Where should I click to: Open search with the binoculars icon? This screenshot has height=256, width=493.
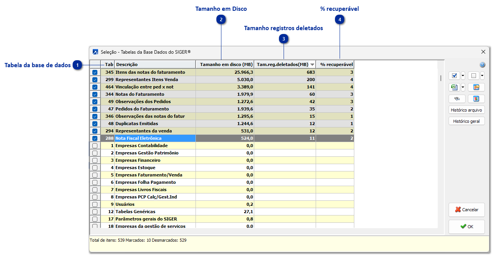[x=457, y=99]
